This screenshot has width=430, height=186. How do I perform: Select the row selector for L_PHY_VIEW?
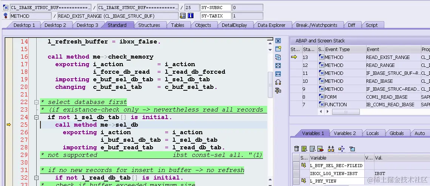point(296,181)
